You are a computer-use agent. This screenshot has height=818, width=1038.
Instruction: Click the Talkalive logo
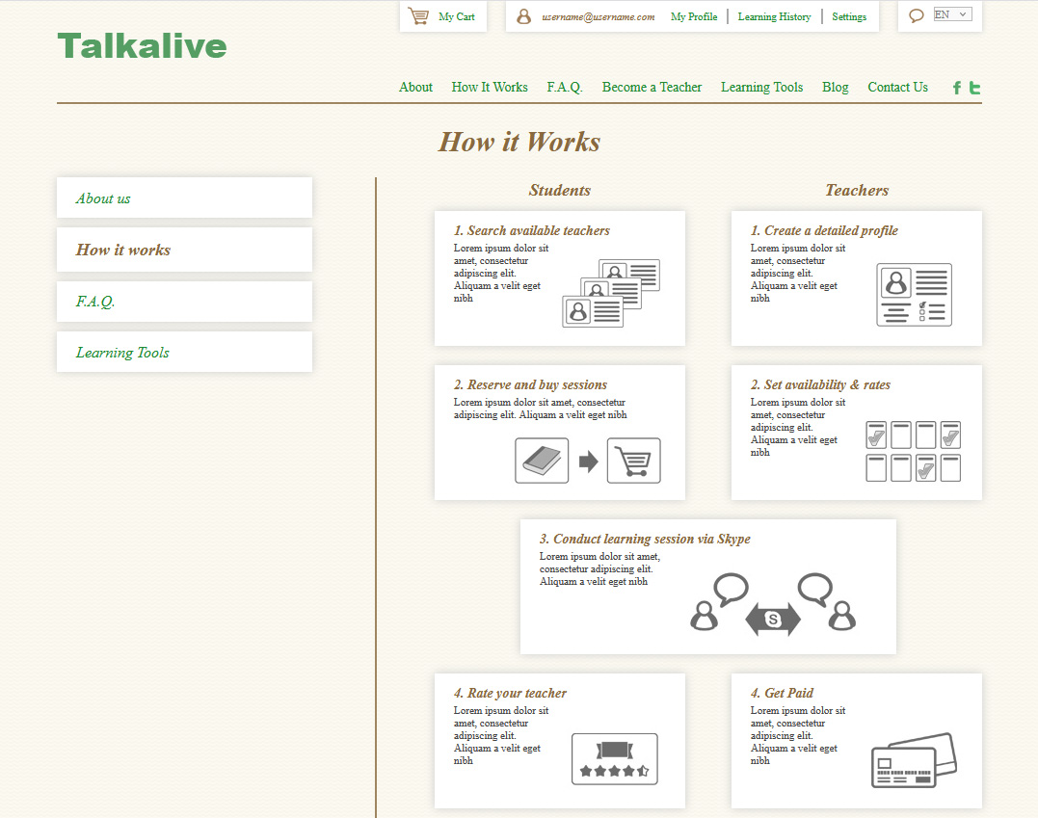click(142, 46)
